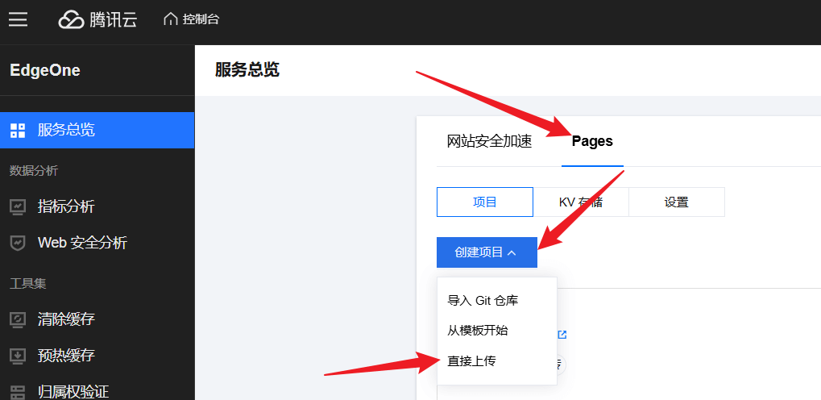Open the 设置 segment tab
821x400 pixels.
point(677,202)
